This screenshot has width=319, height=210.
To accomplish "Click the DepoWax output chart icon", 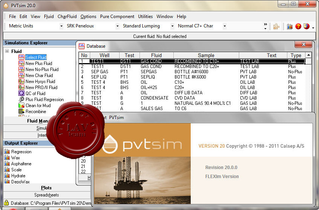I will 7,181.
